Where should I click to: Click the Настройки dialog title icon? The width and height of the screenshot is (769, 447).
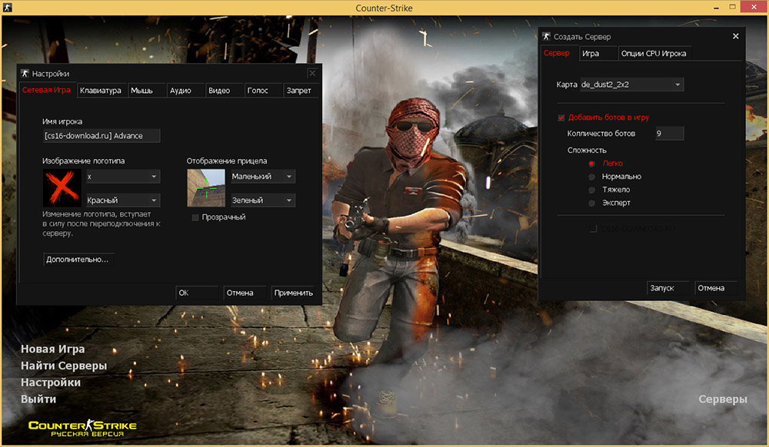coord(25,74)
